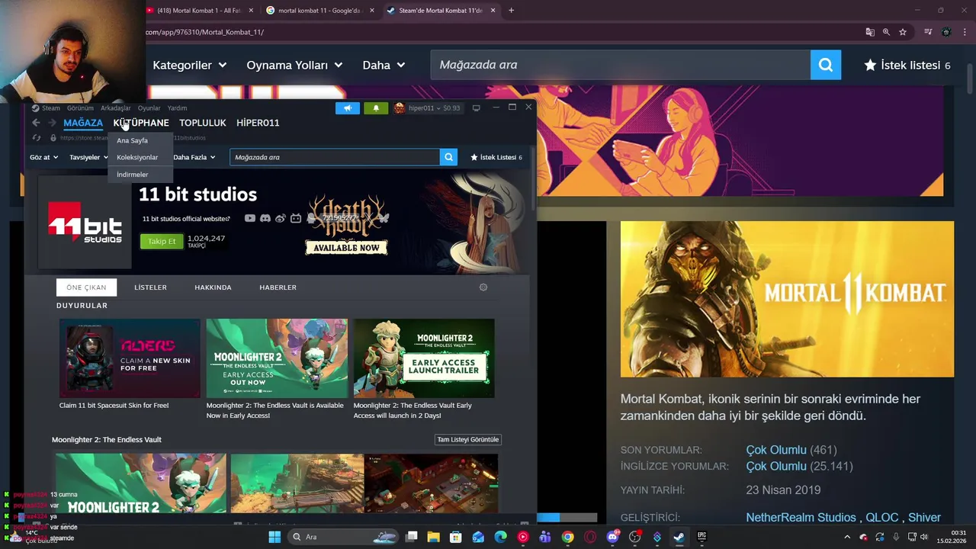
Task: Click the zoom icon in Chrome address bar
Action: (x=886, y=32)
